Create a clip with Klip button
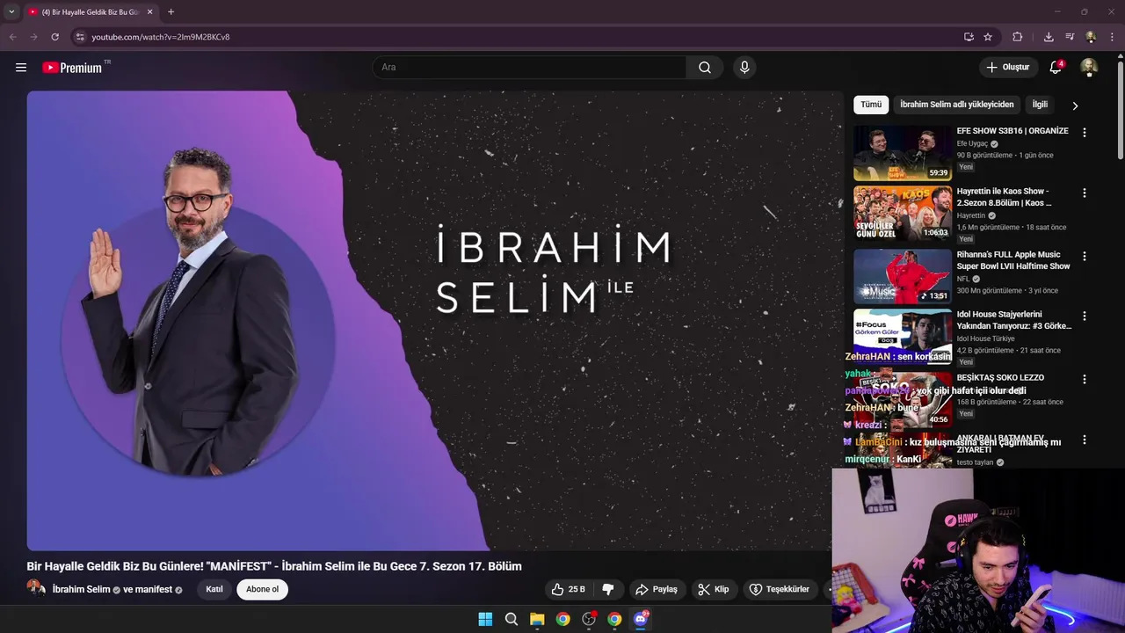 coord(714,589)
